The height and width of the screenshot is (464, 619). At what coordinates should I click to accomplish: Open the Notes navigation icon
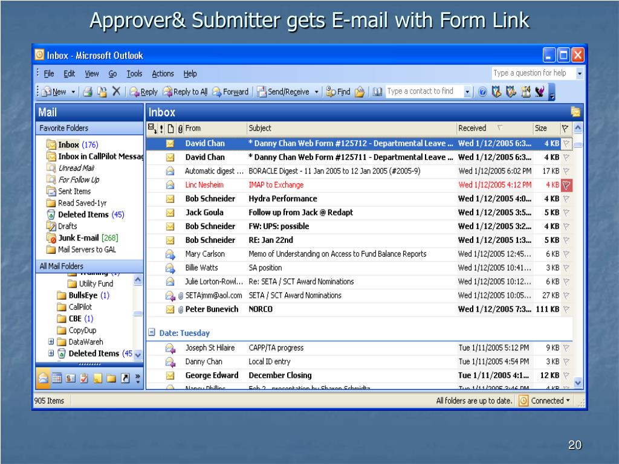(97, 378)
